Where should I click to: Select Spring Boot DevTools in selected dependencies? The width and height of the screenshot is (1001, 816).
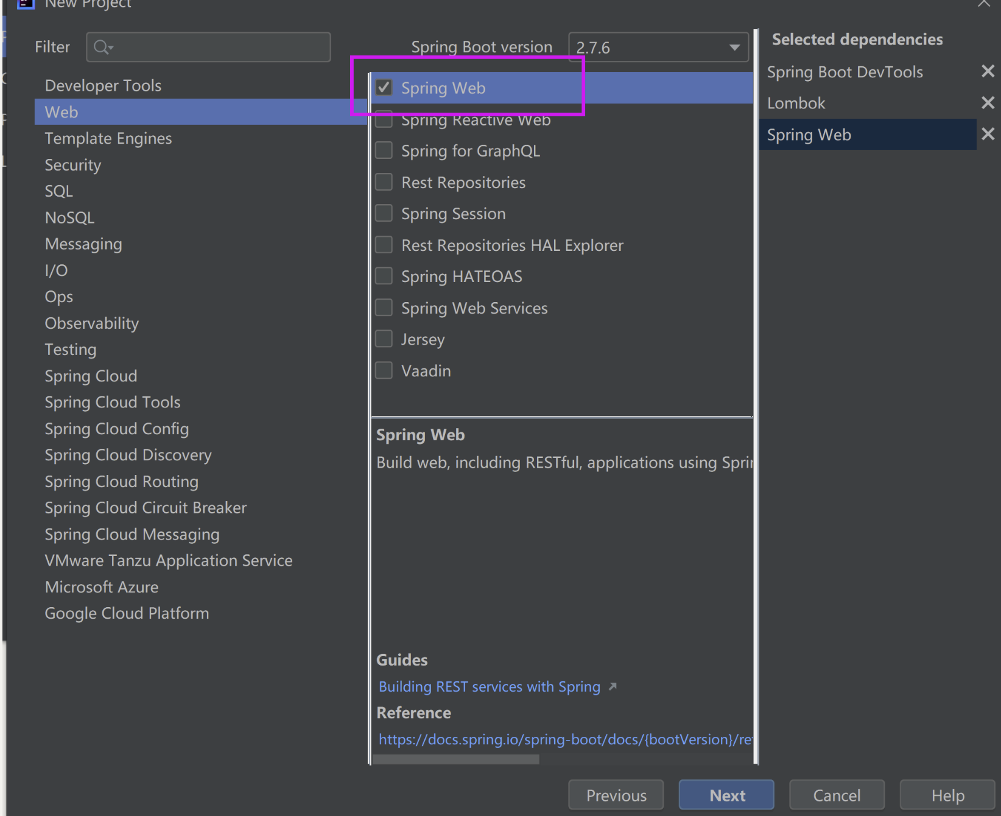coord(845,72)
